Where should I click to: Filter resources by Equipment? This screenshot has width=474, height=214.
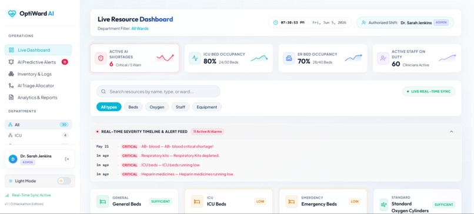pyautogui.click(x=207, y=107)
